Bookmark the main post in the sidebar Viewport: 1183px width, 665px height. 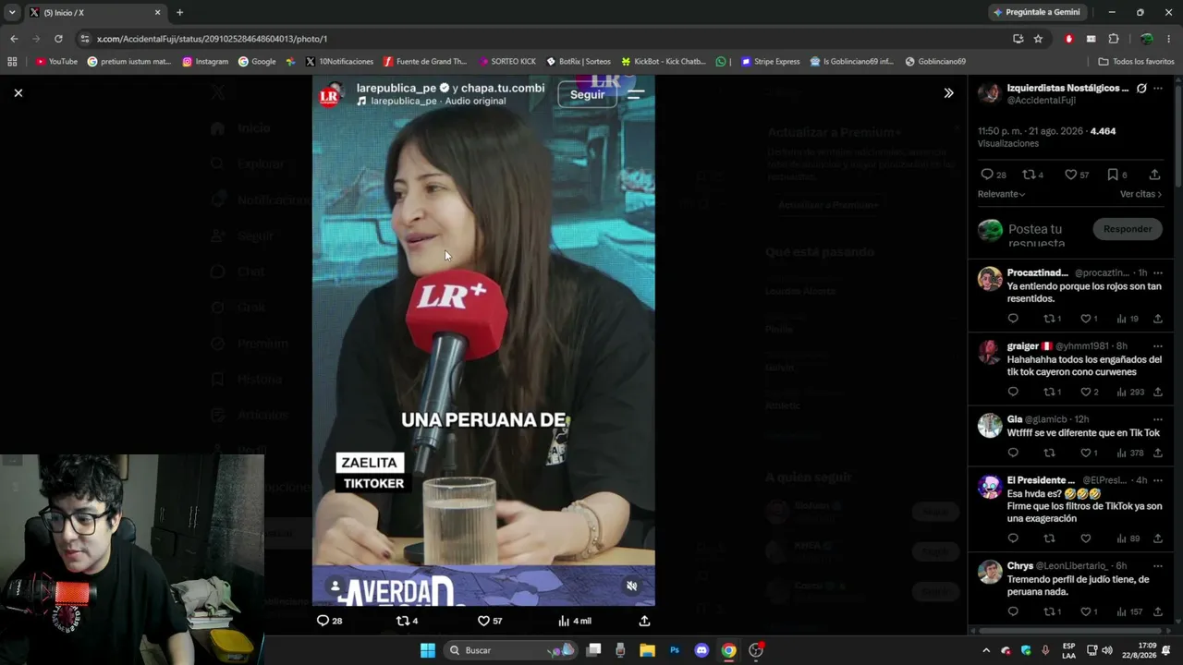[1113, 175]
